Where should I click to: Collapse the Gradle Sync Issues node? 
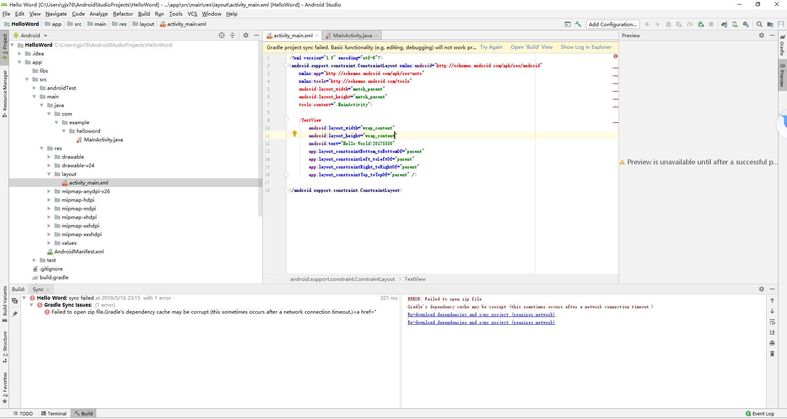pyautogui.click(x=31, y=305)
